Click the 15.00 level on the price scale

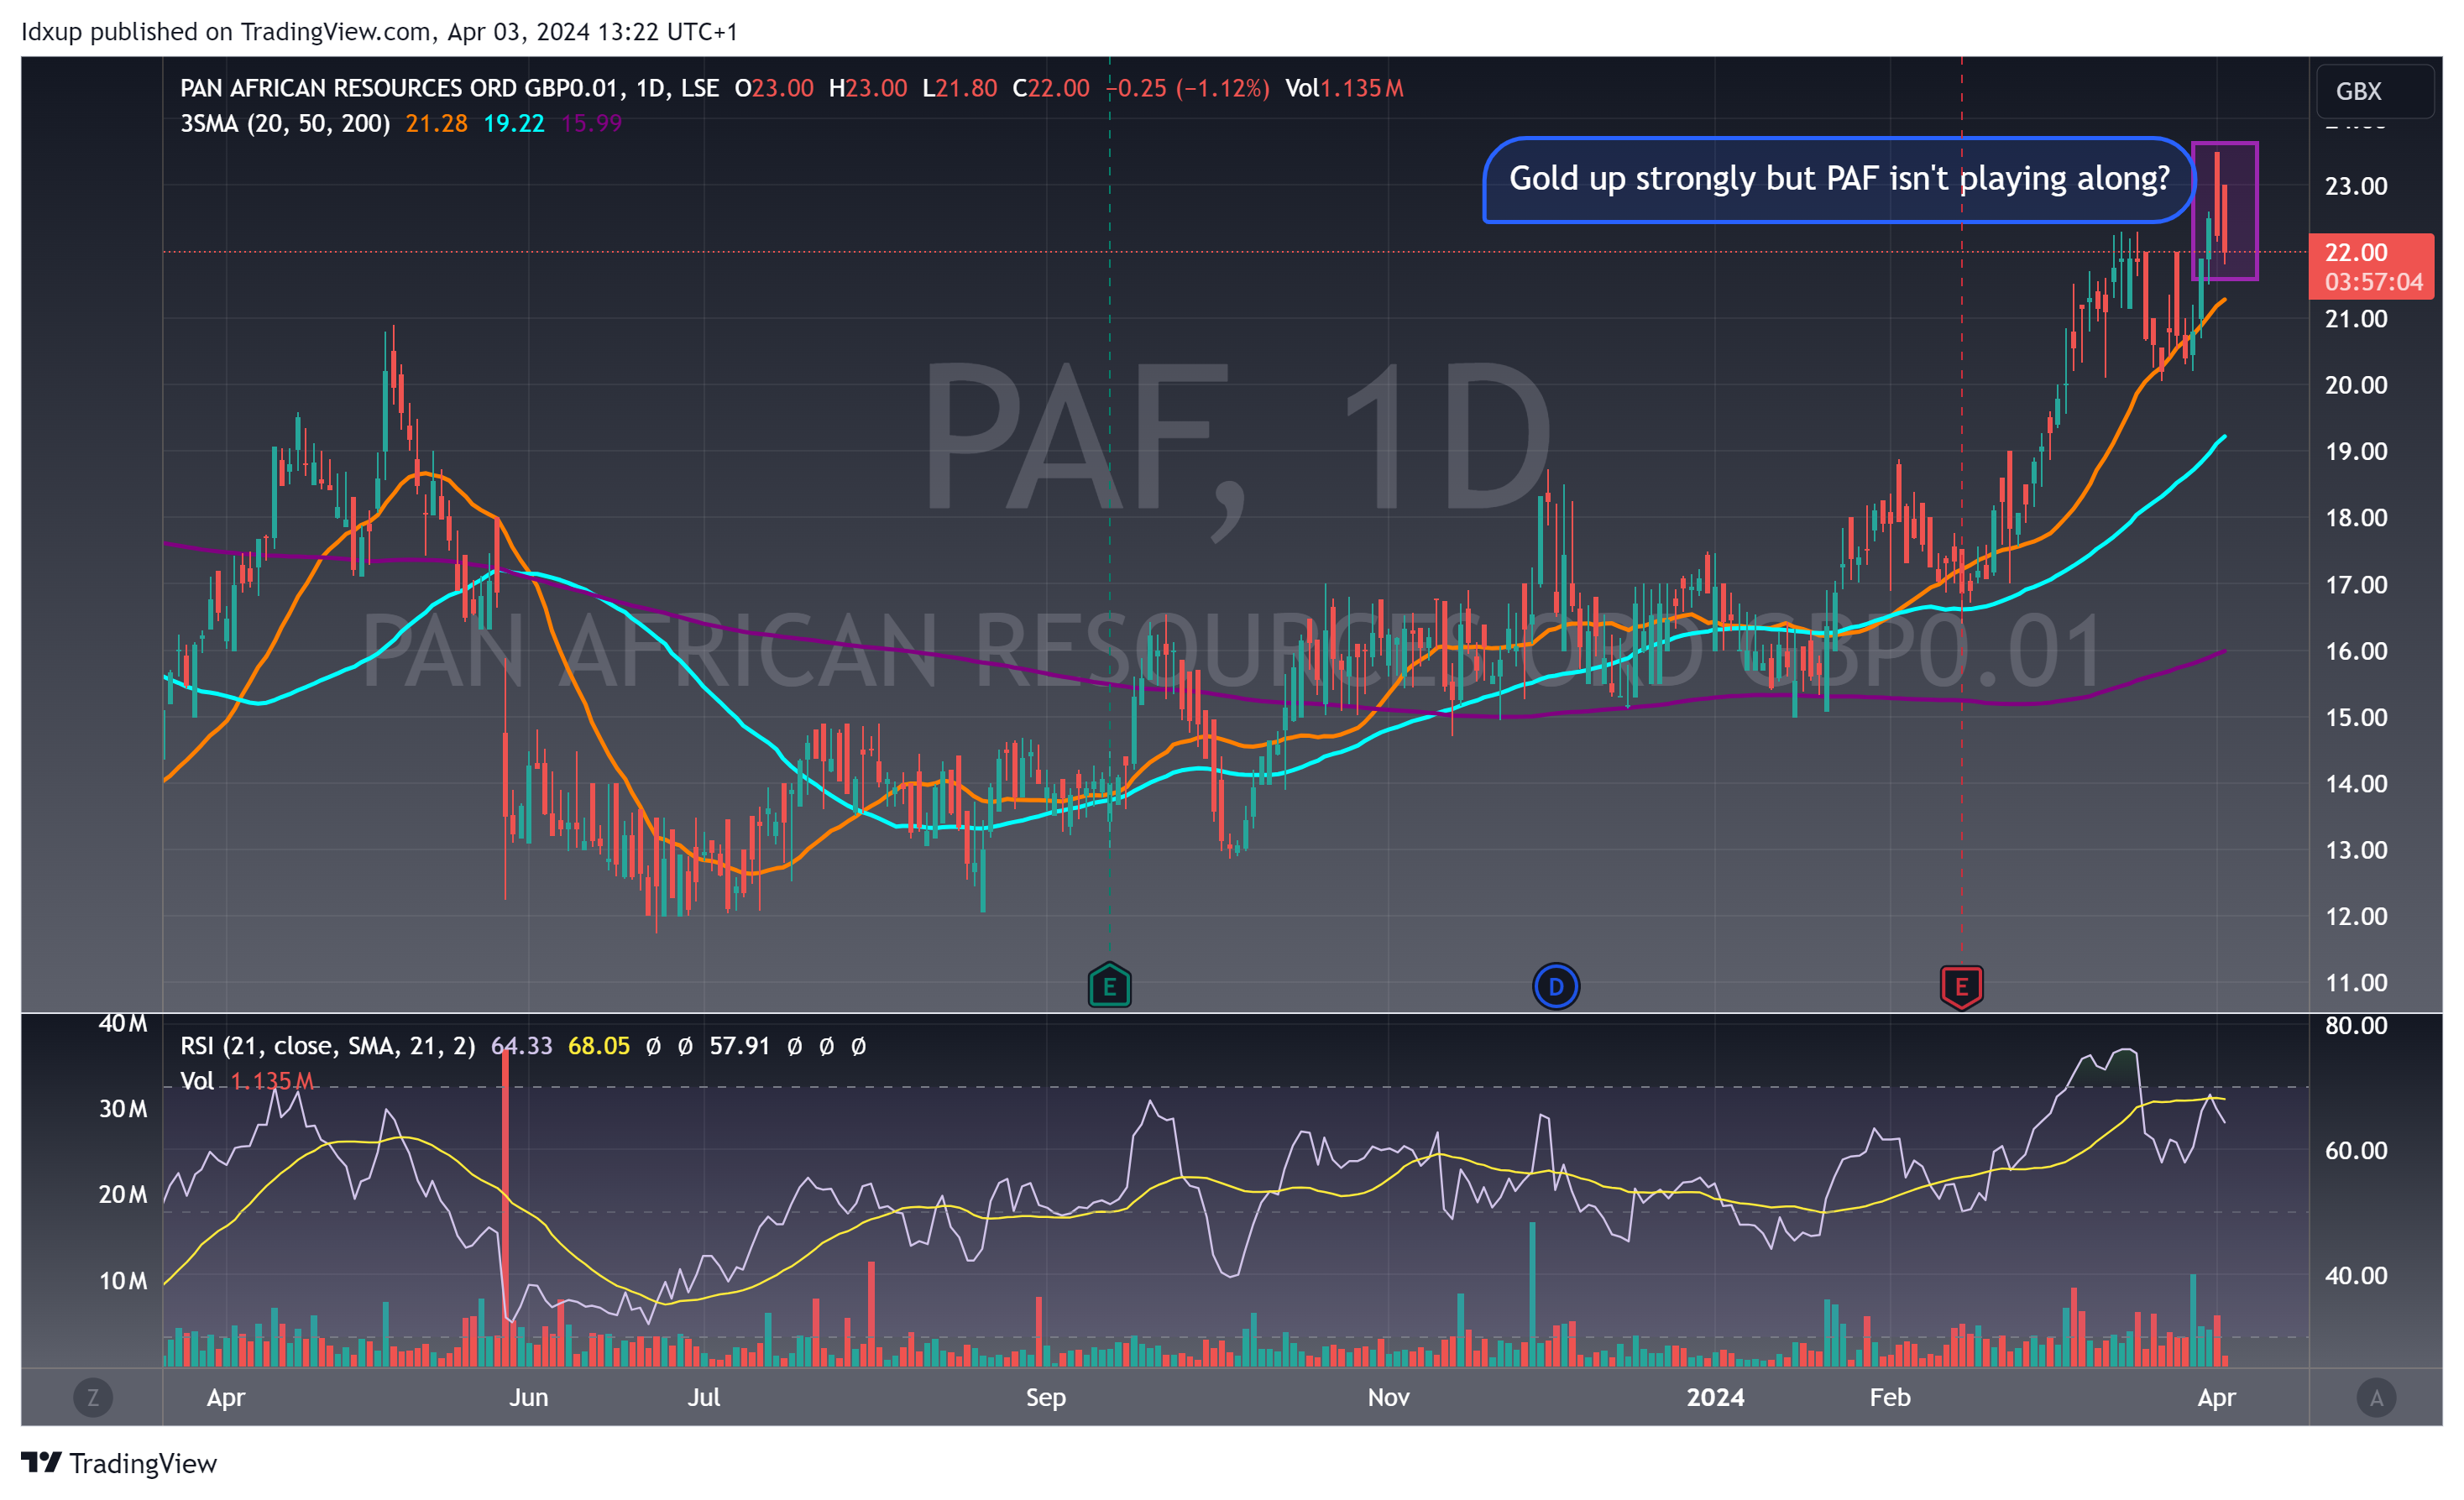2356,717
